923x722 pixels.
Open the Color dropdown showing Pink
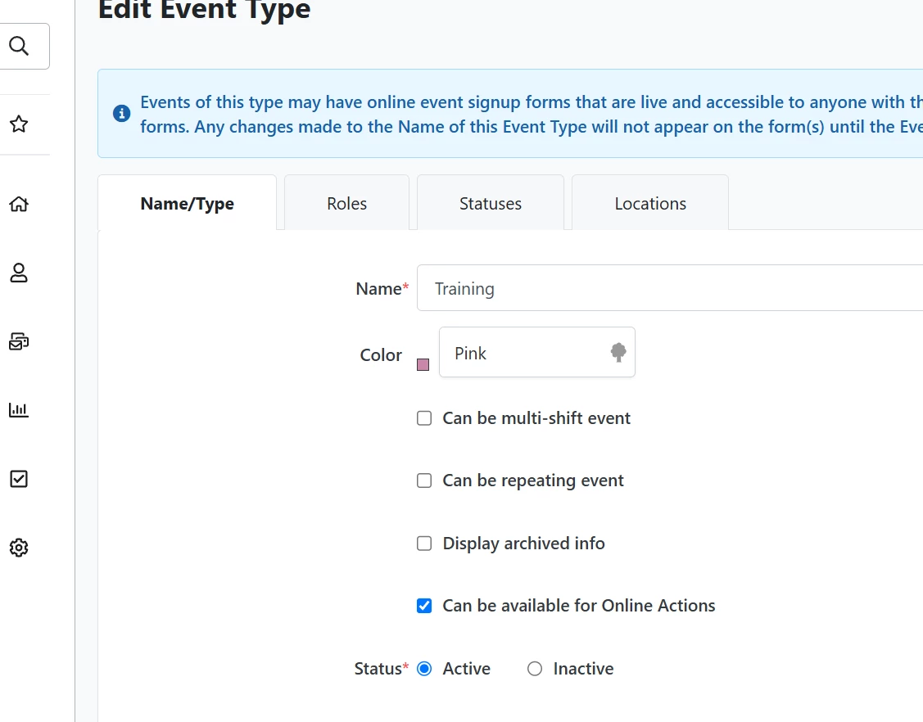click(x=536, y=353)
